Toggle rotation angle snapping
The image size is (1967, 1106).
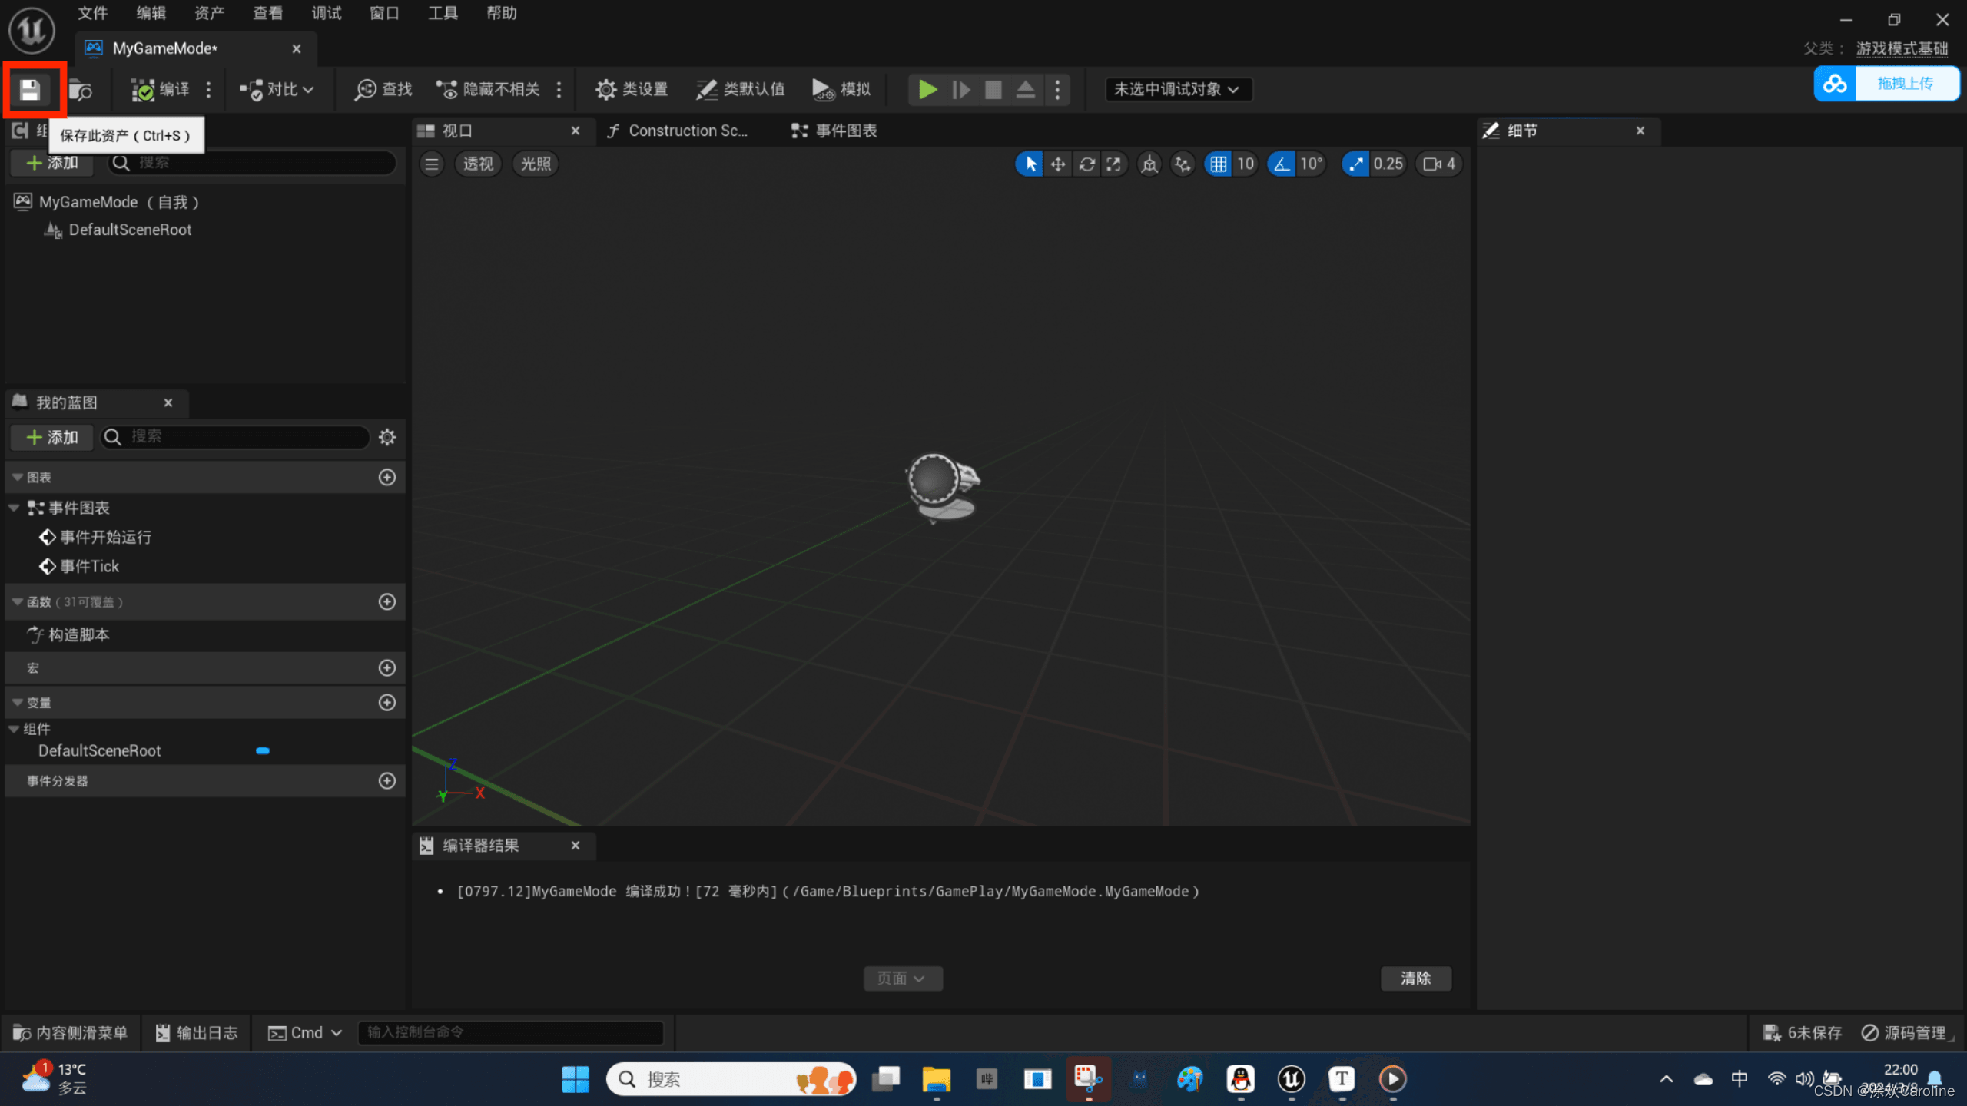click(x=1282, y=164)
